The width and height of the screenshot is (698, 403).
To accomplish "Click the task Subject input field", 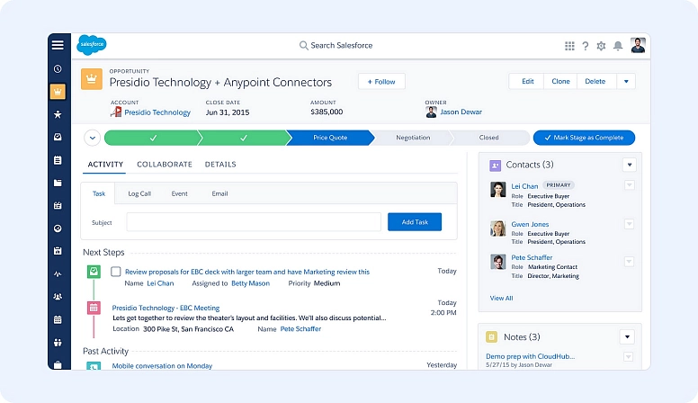I will [x=253, y=221].
